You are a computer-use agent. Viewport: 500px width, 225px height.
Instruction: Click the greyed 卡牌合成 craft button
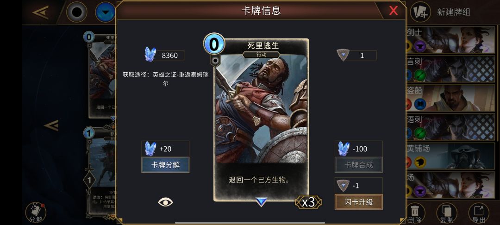[358, 165]
